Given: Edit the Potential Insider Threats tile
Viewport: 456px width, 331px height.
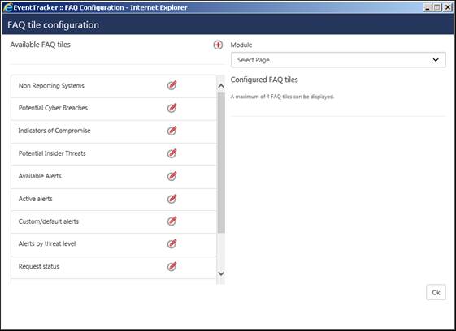Looking at the screenshot, I should [172, 153].
